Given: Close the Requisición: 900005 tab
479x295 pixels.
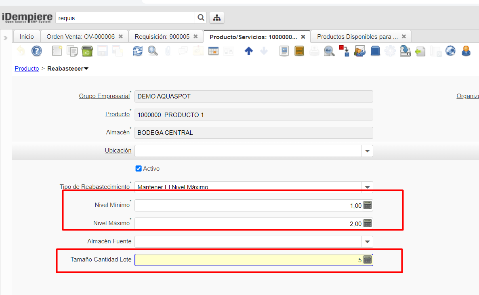Looking at the screenshot, I should pos(195,37).
